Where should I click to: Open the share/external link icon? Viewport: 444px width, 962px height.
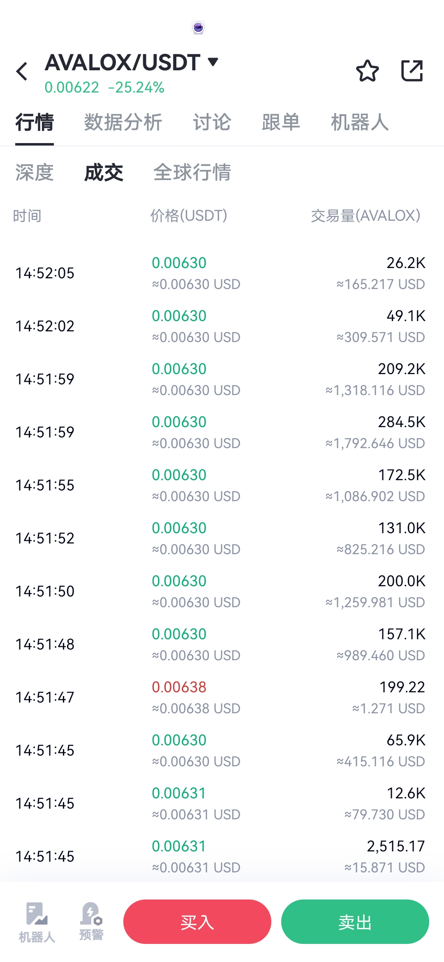412,71
